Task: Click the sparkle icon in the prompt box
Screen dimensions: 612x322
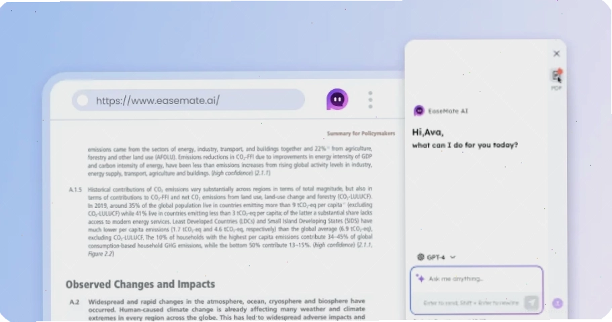Action: pyautogui.click(x=420, y=278)
